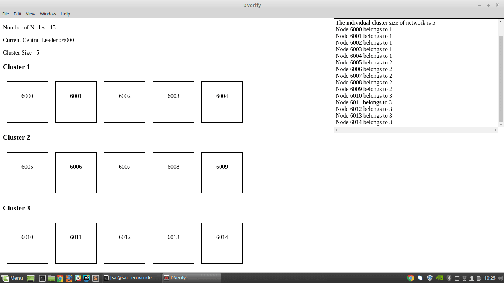Open the Help menu
The height and width of the screenshot is (283, 504).
click(65, 14)
